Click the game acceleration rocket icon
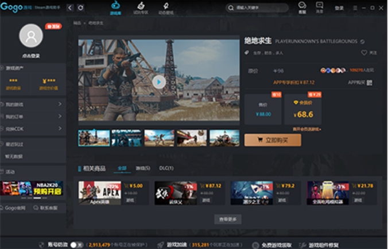This screenshot has width=388, height=249. click(x=161, y=244)
